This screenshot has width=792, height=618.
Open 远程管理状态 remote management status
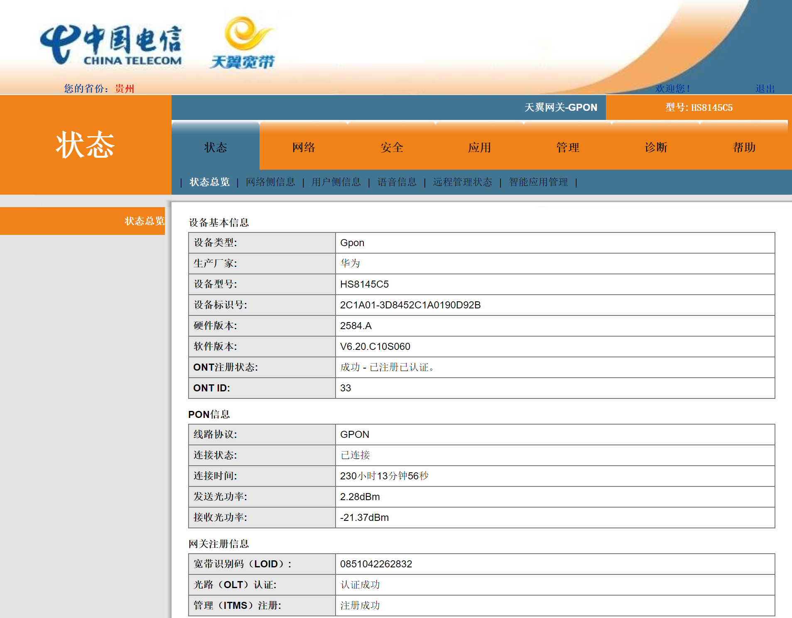coord(462,182)
